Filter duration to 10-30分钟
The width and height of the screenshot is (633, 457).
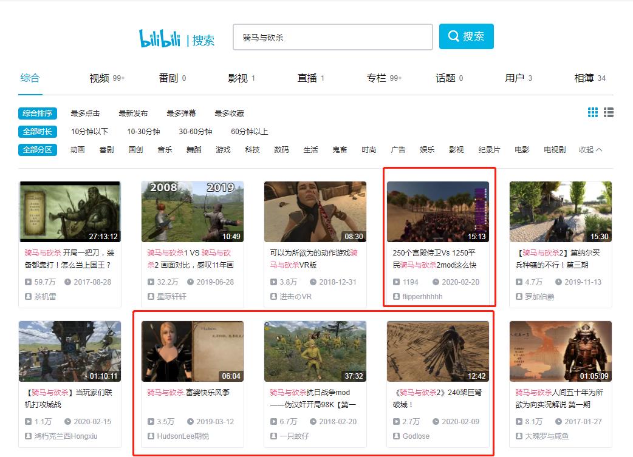pyautogui.click(x=143, y=132)
